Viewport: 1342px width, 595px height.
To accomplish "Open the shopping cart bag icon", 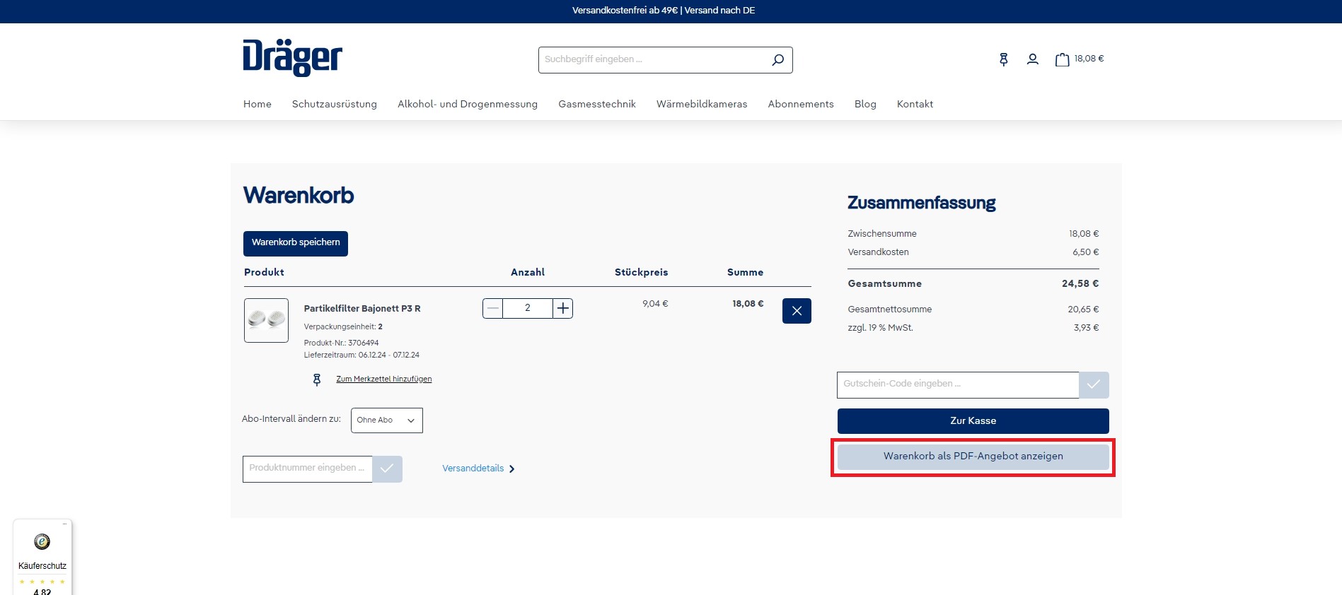I will tap(1062, 59).
